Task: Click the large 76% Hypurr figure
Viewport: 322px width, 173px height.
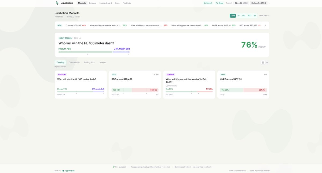Action: (x=253, y=45)
